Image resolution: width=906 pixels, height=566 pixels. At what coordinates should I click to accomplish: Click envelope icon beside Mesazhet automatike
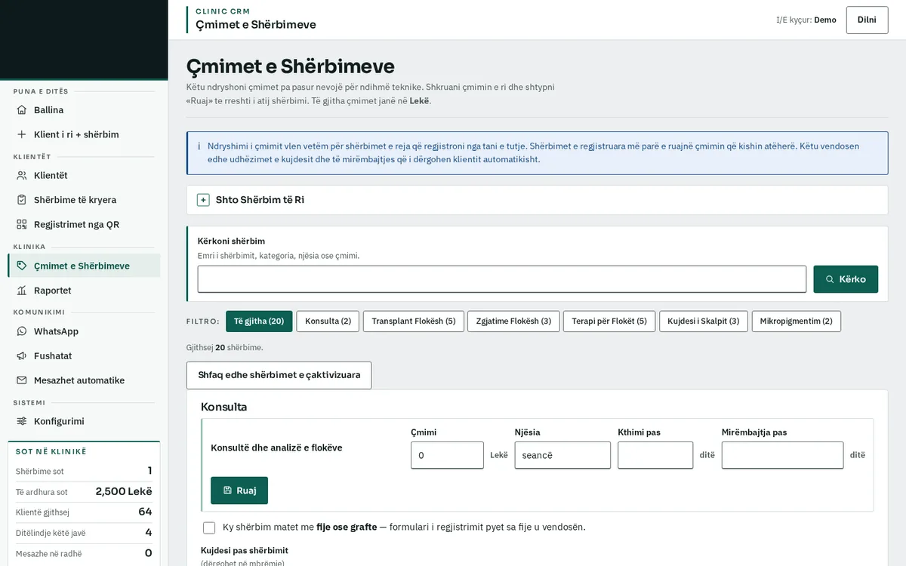pos(21,380)
